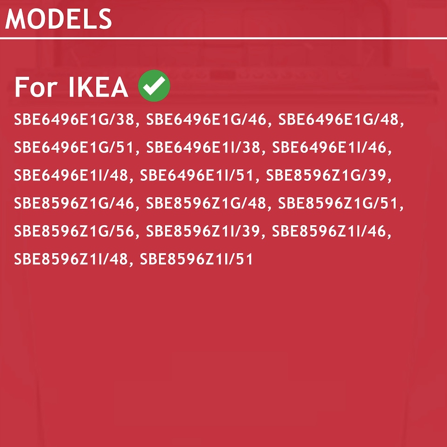Select model number SBE6496E1G/46

207,120
